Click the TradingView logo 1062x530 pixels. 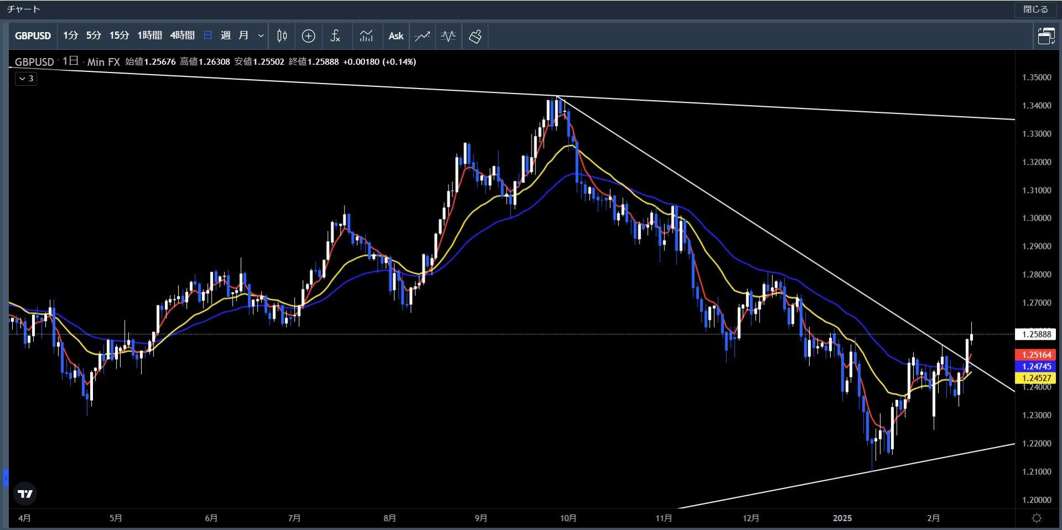point(25,493)
